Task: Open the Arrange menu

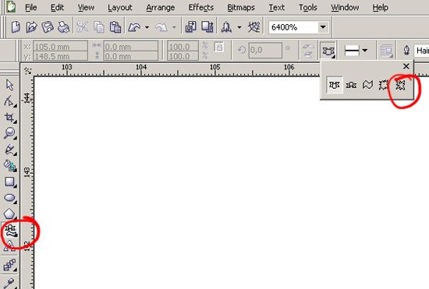Action: click(161, 8)
